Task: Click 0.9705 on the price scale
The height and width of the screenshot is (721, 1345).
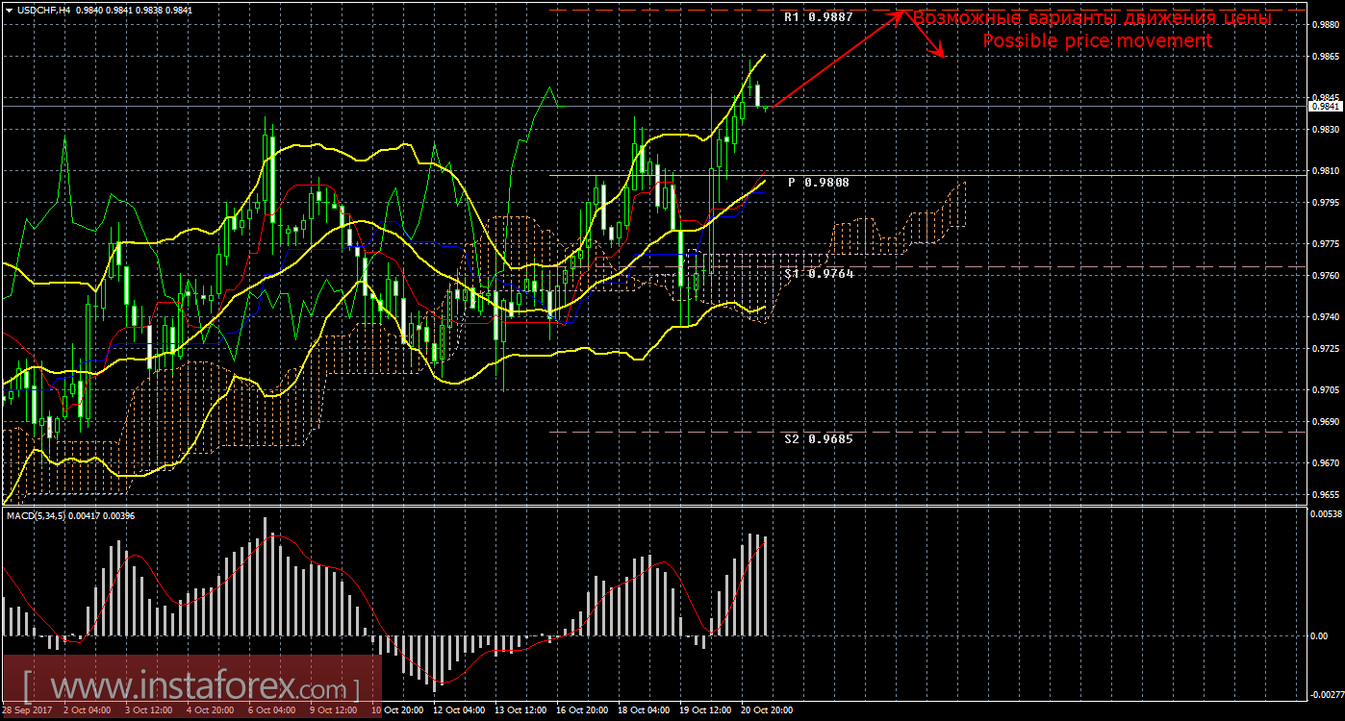Action: pos(1325,390)
